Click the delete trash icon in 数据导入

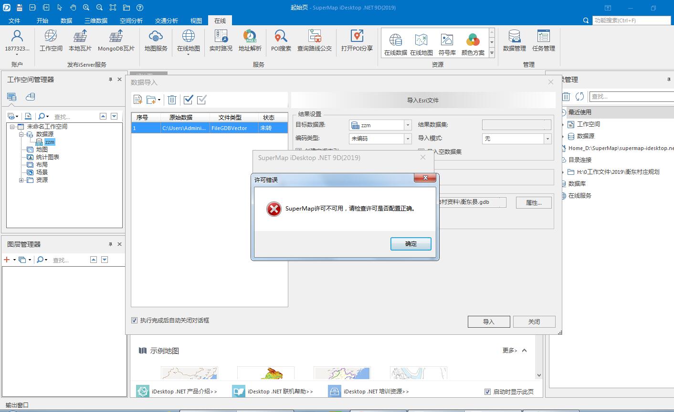click(172, 100)
